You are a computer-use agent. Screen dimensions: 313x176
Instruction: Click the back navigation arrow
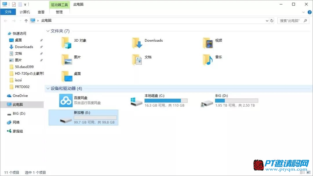pyautogui.click(x=6, y=21)
